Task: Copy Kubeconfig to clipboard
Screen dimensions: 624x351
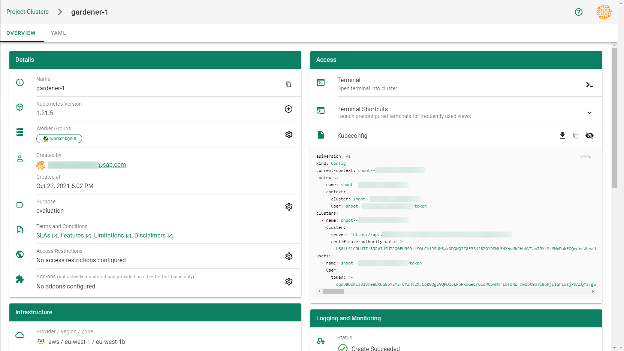Action: pos(576,136)
